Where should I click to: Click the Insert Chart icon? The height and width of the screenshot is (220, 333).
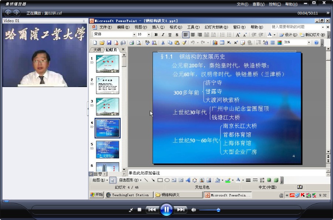click(215, 43)
